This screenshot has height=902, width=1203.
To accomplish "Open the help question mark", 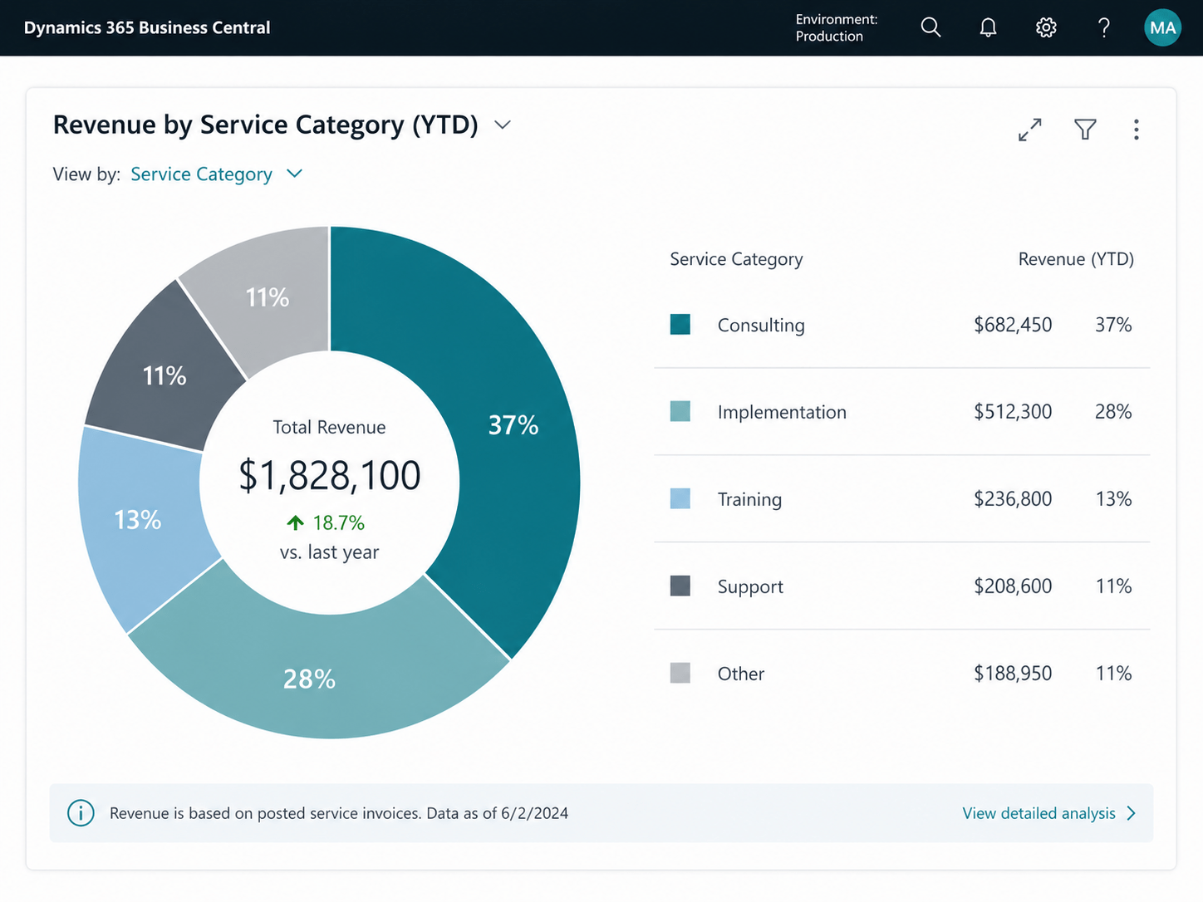I will [1104, 27].
